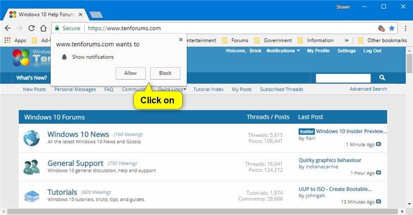Open the Quirky graphics behaviour thread
This screenshot has width=413, height=215.
coord(330,160)
